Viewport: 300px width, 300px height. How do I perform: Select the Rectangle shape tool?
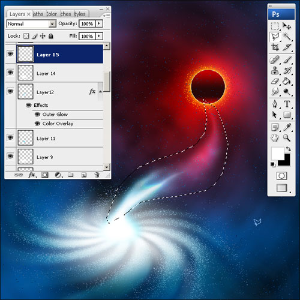[287, 115]
